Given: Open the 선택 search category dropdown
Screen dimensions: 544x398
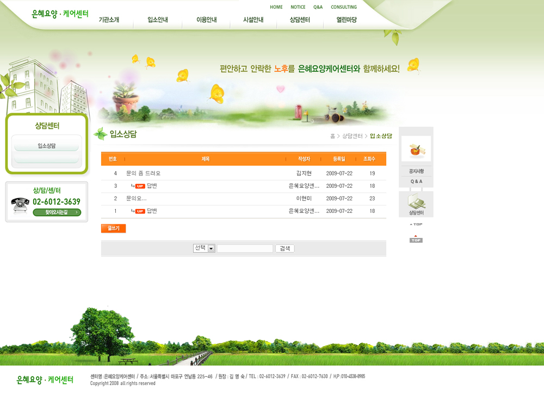Looking at the screenshot, I should (204, 248).
